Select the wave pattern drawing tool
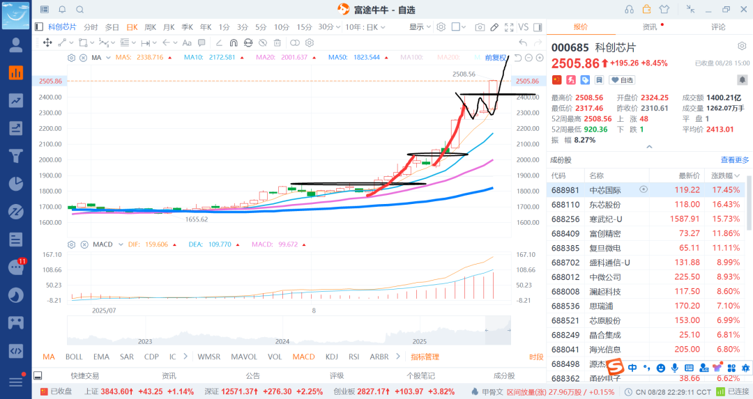753x399 pixels. coord(104,42)
